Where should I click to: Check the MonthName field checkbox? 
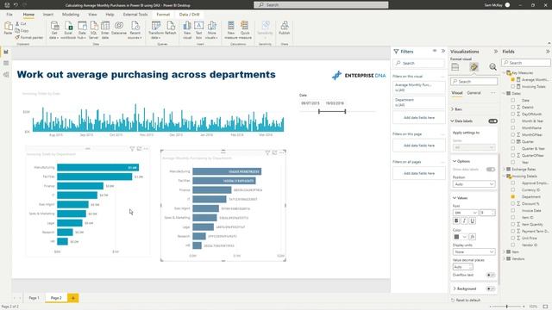(x=512, y=128)
